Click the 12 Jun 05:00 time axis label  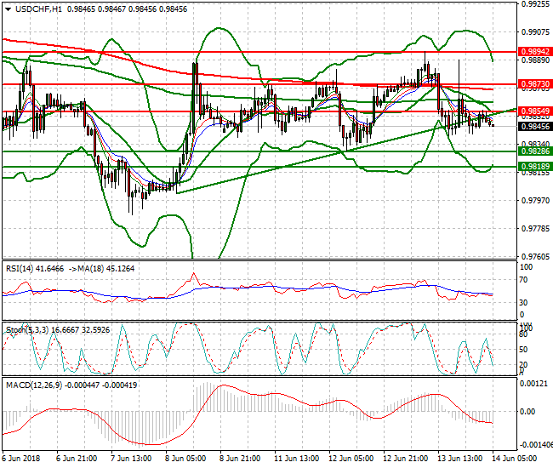click(x=351, y=459)
